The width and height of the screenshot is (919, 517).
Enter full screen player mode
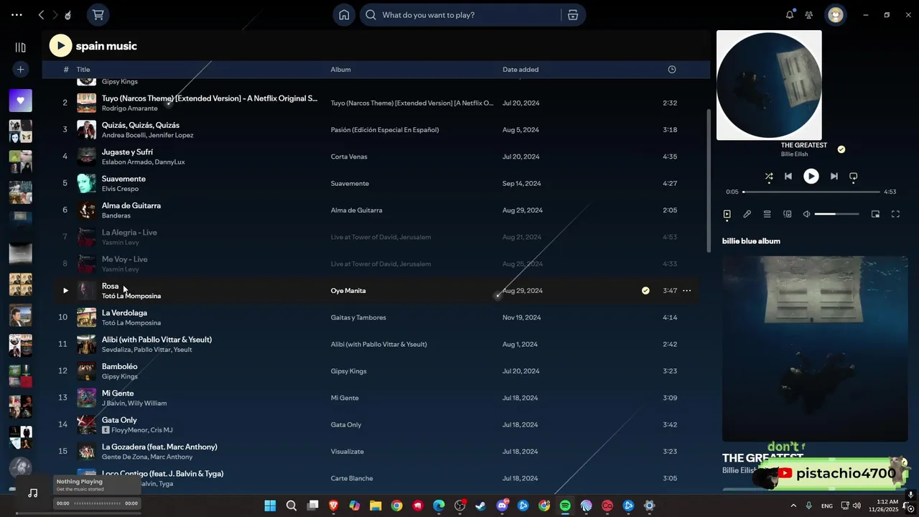pyautogui.click(x=895, y=214)
